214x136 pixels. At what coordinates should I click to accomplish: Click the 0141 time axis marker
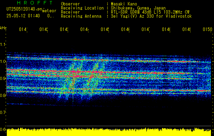click(x=23, y=29)
